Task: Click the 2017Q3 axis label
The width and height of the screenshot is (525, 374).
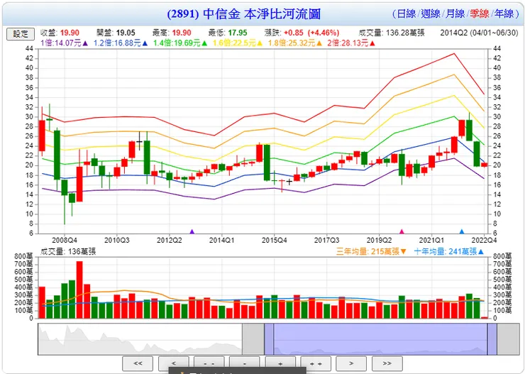Action: click(327, 240)
